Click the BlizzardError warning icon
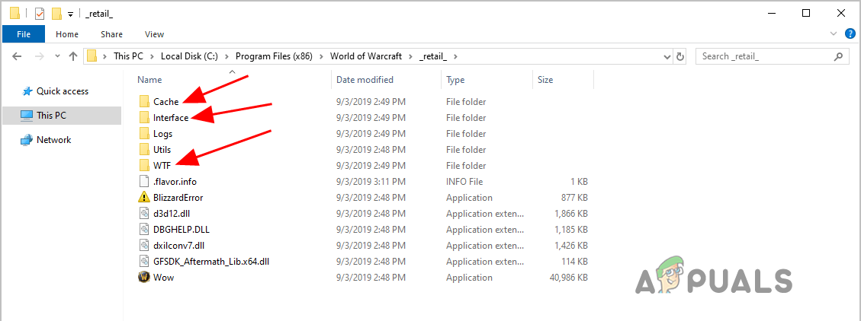The height and width of the screenshot is (321, 861). coord(144,198)
